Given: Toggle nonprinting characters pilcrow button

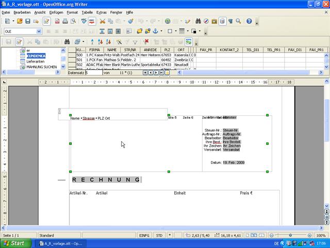Looking at the screenshot, I should coord(230,21).
